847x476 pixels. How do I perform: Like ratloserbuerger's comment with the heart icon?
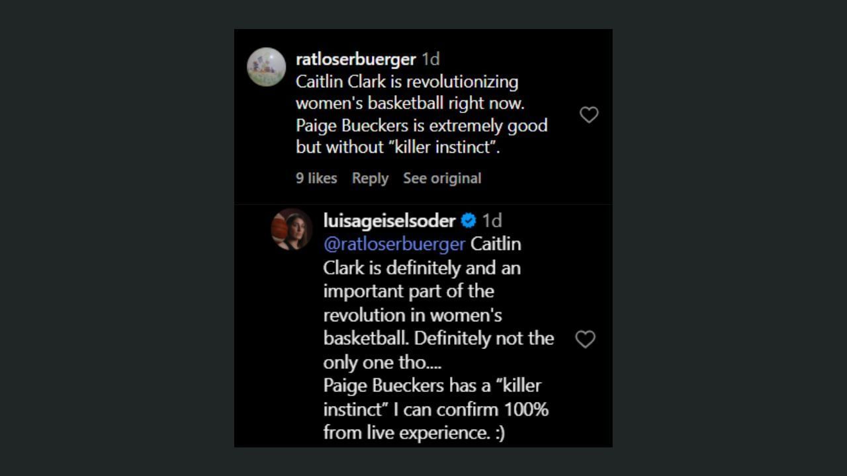pos(588,114)
